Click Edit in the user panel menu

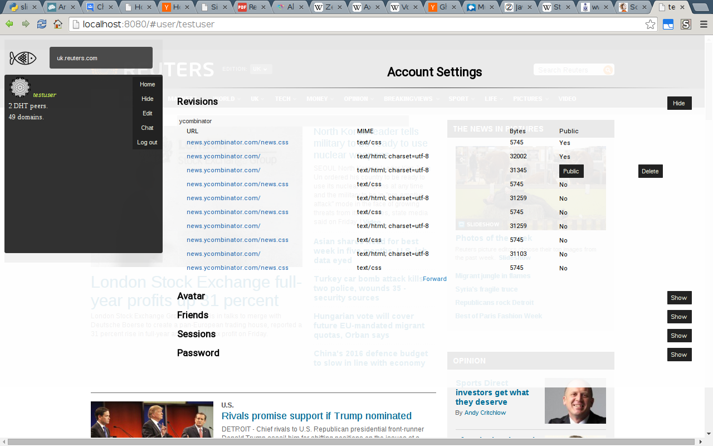(x=147, y=113)
